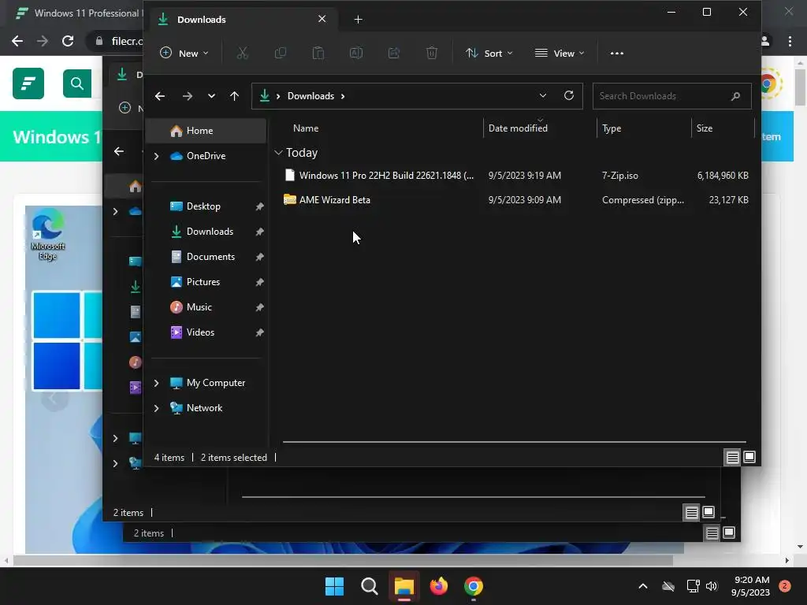The width and height of the screenshot is (807, 605).
Task: Click the Copy icon in toolbar
Action: click(281, 53)
